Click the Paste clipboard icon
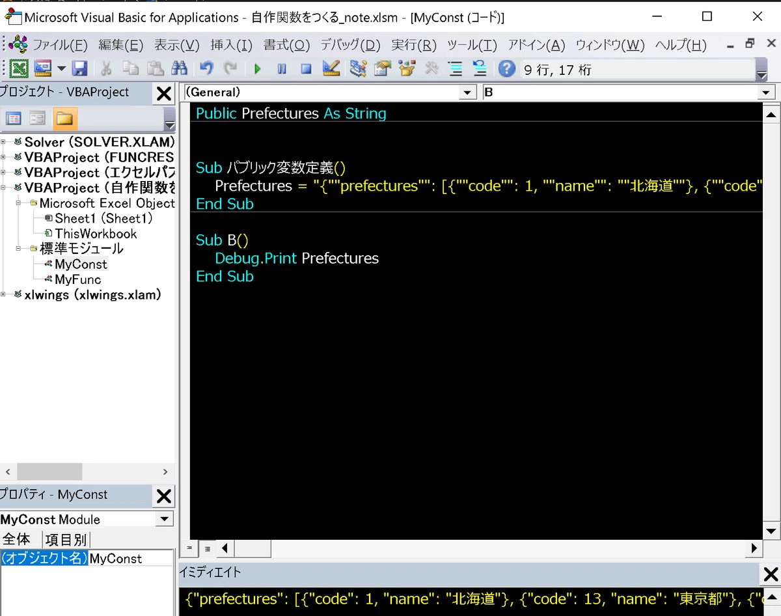The height and width of the screenshot is (616, 781). tap(155, 68)
